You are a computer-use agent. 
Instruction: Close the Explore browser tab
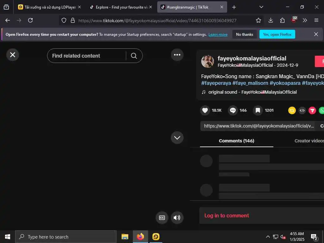151,7
